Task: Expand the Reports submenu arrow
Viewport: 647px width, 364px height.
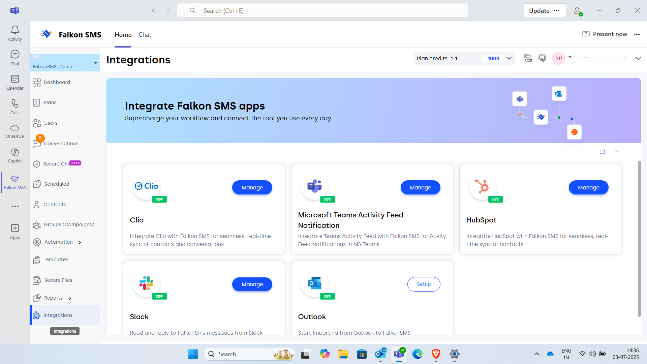Action: 70,298
